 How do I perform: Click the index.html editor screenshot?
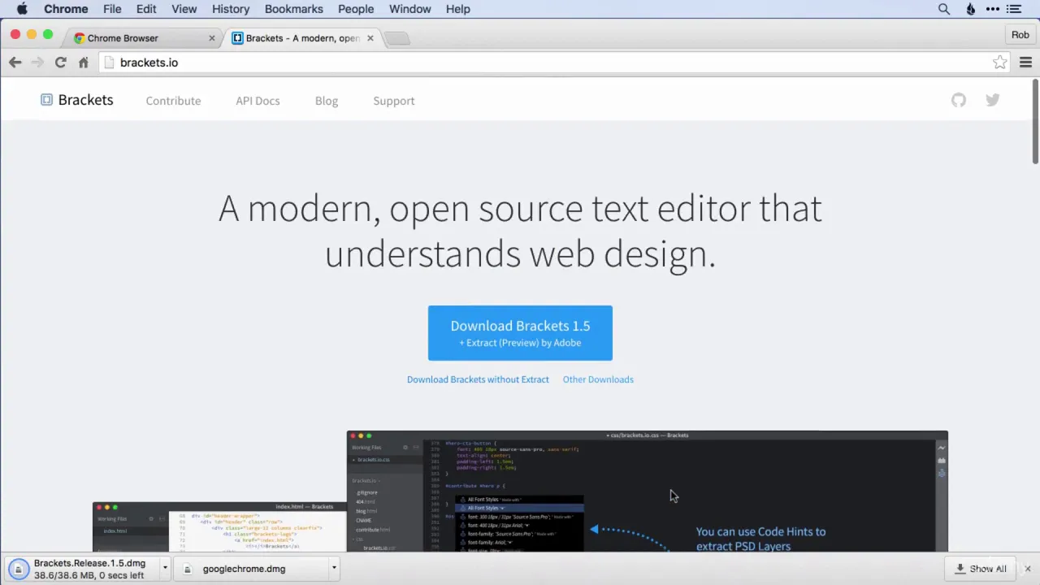tap(219, 527)
